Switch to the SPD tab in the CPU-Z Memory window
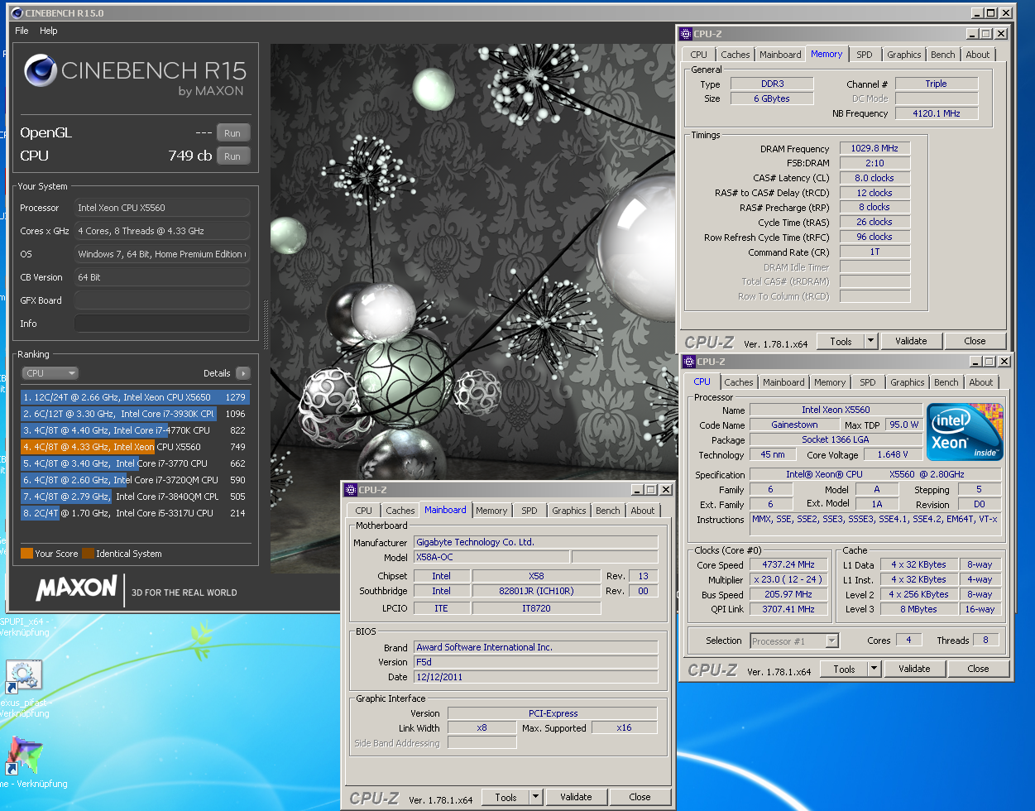Image resolution: width=1035 pixels, height=811 pixels. [865, 55]
